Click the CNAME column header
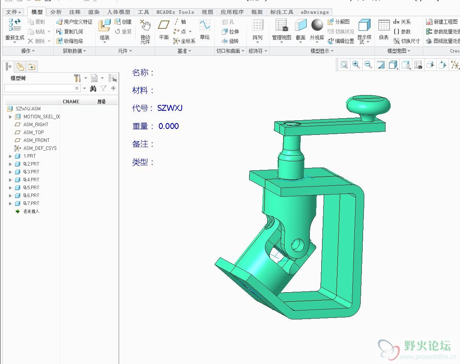The width and height of the screenshot is (460, 364). 71,102
